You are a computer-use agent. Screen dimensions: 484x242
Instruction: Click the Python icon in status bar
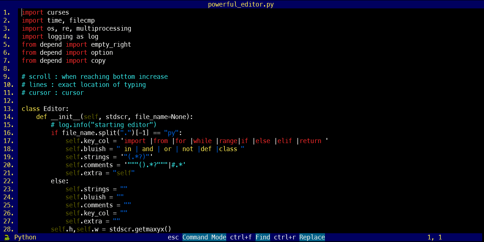click(x=7, y=237)
